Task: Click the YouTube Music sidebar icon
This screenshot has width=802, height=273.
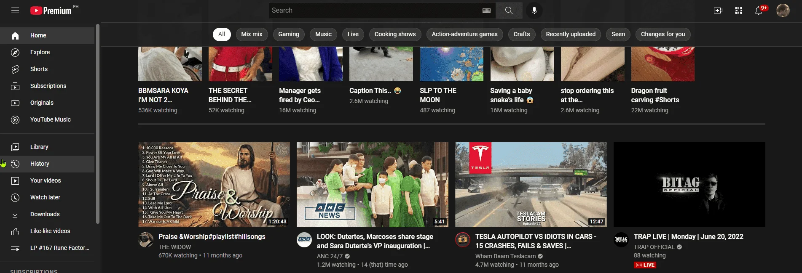Action: coord(15,120)
